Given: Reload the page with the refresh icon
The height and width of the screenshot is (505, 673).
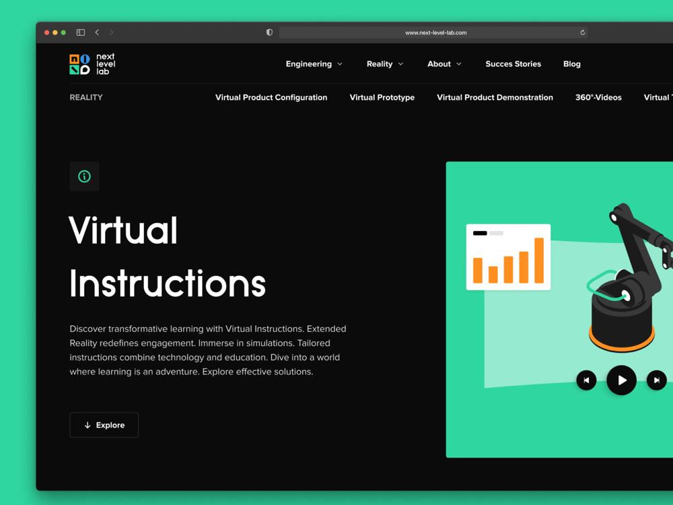Looking at the screenshot, I should (582, 32).
